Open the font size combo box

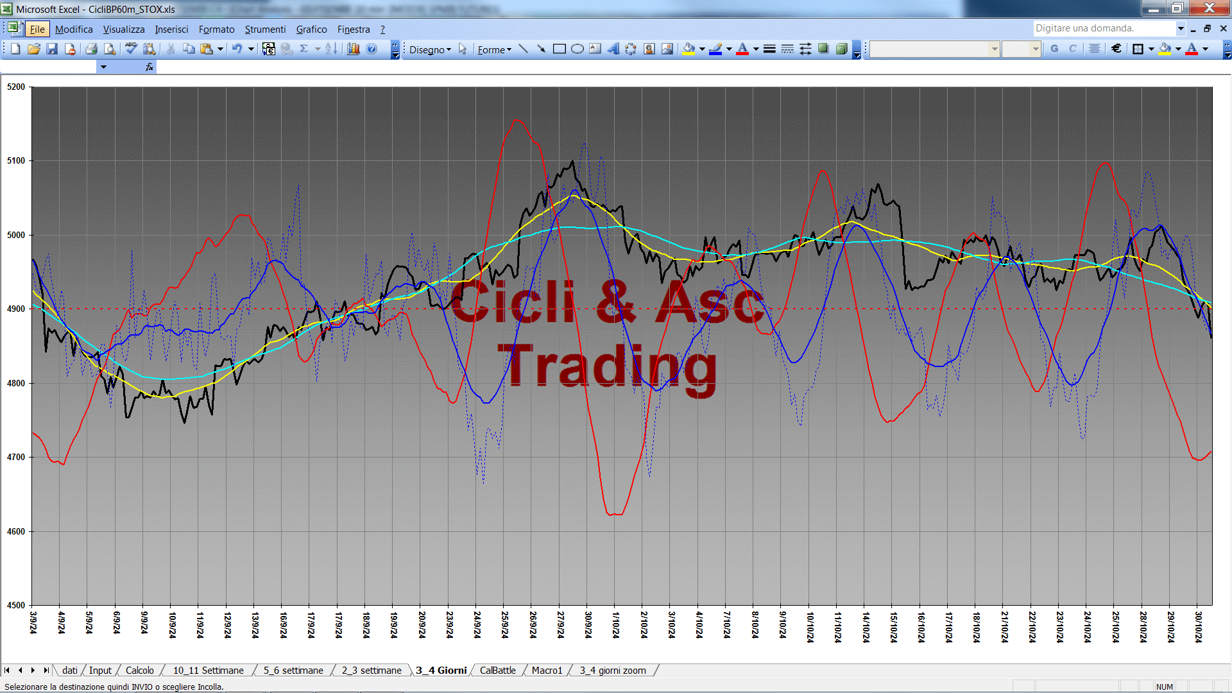tap(1021, 49)
